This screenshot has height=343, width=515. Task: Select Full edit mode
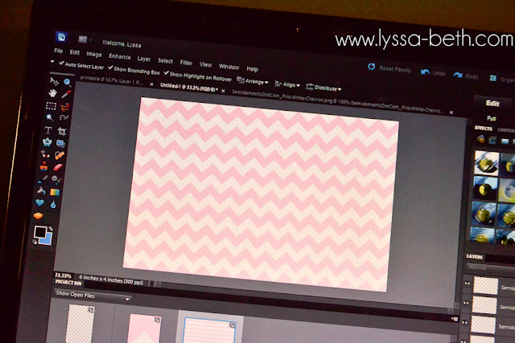coord(492,118)
